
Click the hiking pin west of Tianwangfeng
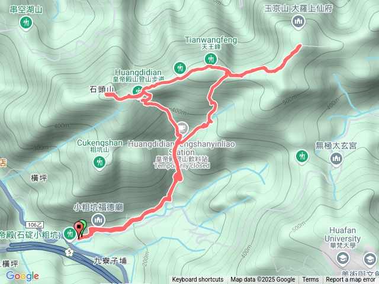[x=180, y=69]
